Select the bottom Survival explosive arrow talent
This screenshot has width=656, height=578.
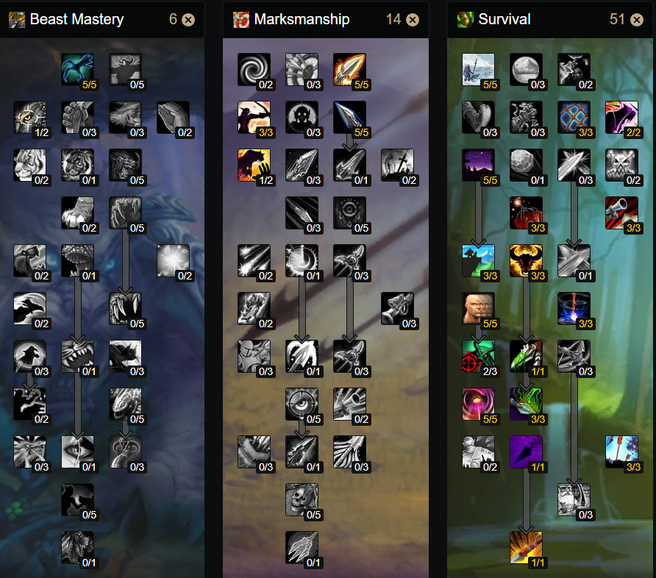click(526, 547)
